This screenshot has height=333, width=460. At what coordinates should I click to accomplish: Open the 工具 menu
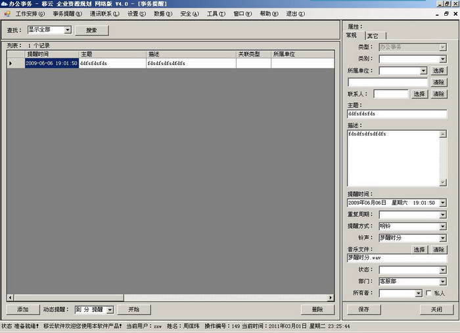(x=216, y=14)
